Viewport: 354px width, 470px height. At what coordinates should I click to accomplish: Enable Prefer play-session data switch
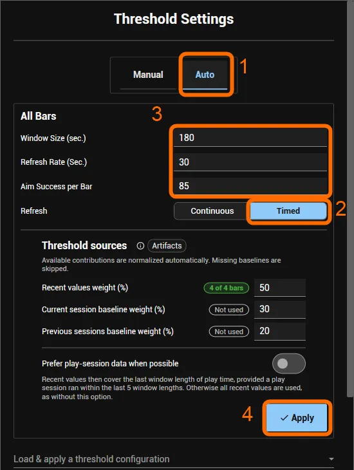(x=288, y=364)
